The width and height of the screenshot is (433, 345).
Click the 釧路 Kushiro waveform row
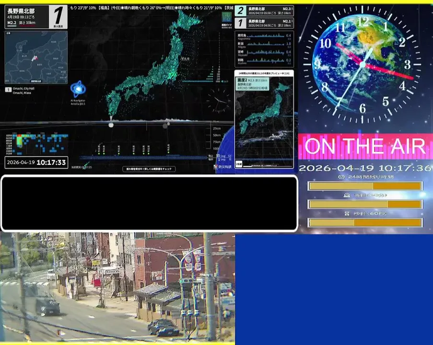264,61
